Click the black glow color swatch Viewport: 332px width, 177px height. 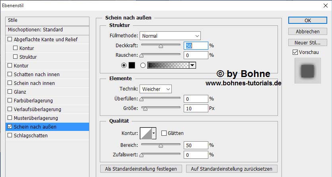tap(132, 65)
